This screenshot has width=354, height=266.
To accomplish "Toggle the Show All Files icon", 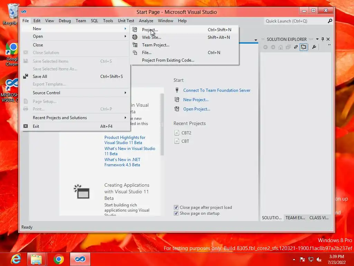I will 304,47.
